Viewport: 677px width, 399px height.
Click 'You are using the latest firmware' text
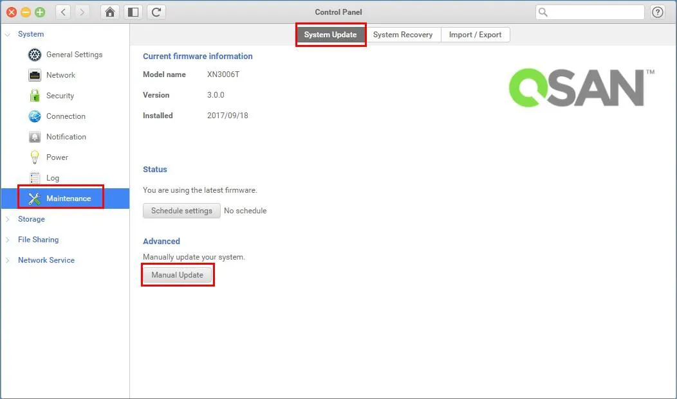point(200,190)
